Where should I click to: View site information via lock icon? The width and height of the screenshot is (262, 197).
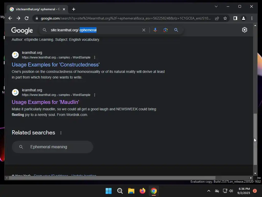(x=37, y=18)
